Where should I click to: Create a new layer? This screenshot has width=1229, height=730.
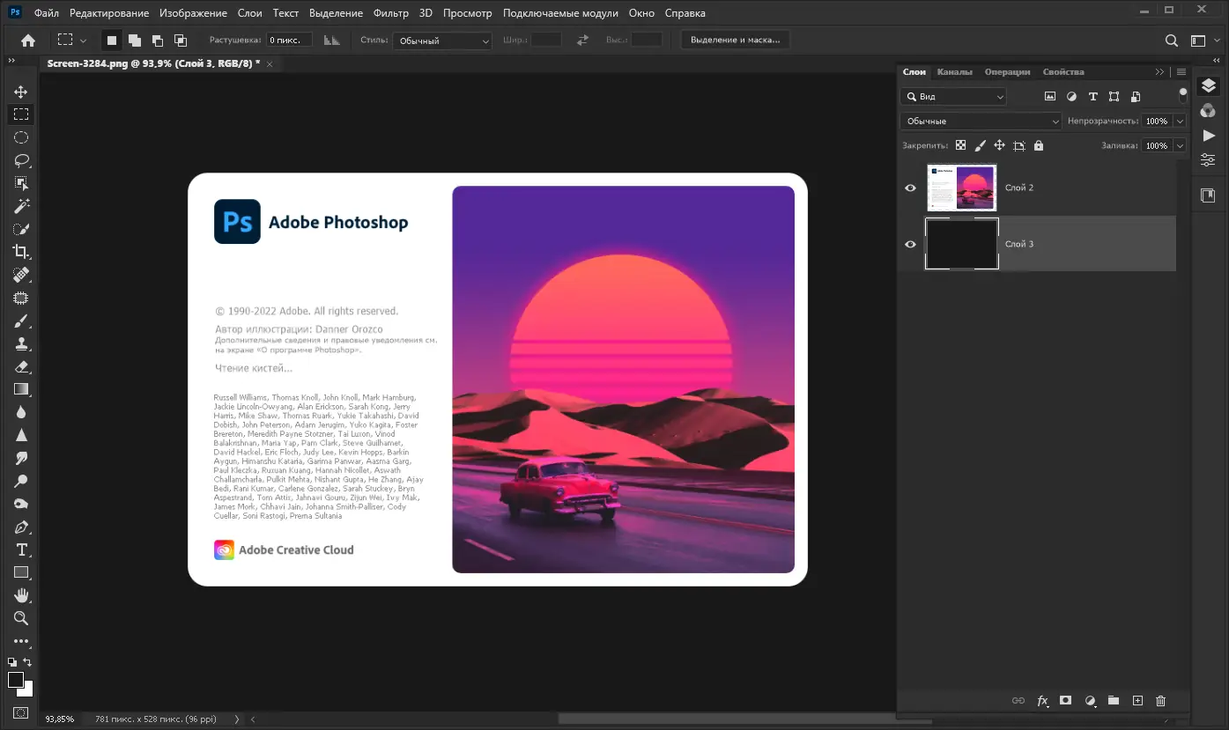1137,701
